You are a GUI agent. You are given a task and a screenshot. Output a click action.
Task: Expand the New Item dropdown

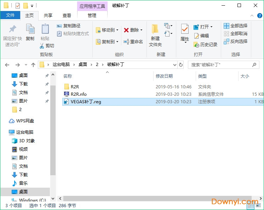click(x=168, y=26)
